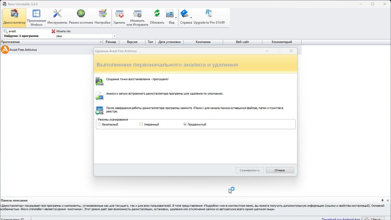Sort by the Дата установки column header

(169, 42)
